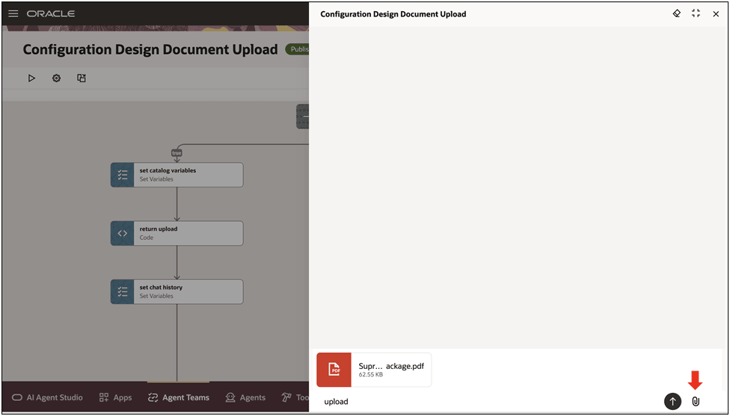This screenshot has width=730, height=416.
Task: Select the return upload node label
Action: tap(159, 229)
